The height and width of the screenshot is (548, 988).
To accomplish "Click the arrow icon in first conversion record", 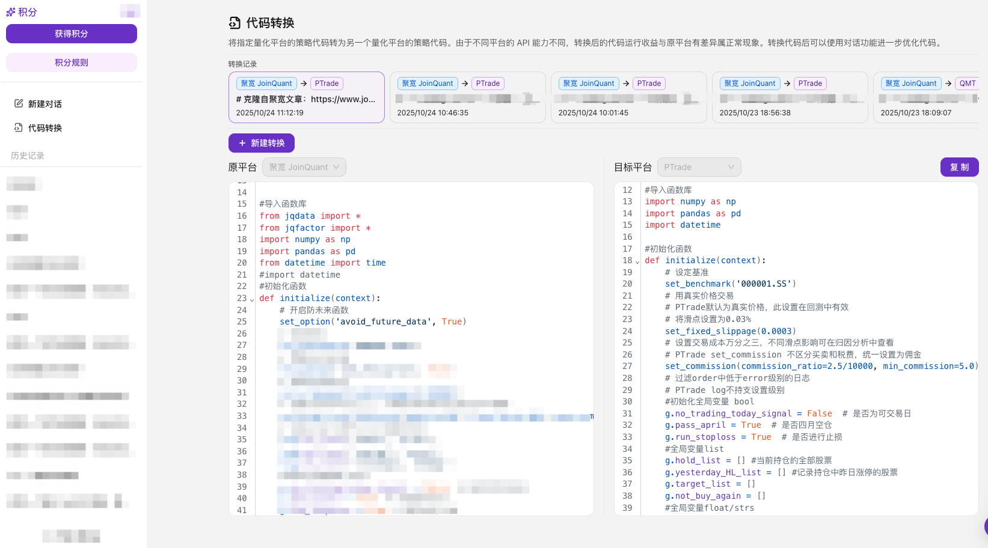I will [304, 84].
